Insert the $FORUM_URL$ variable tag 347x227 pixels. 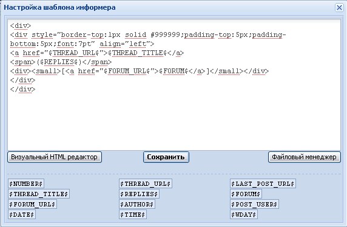pos(32,204)
